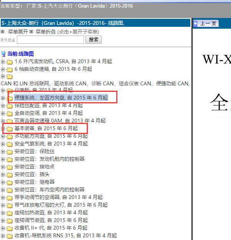The height and width of the screenshot is (240, 231).
Task: Open 安装位置：发动机舱内的控制器 item
Action: pos(49,159)
